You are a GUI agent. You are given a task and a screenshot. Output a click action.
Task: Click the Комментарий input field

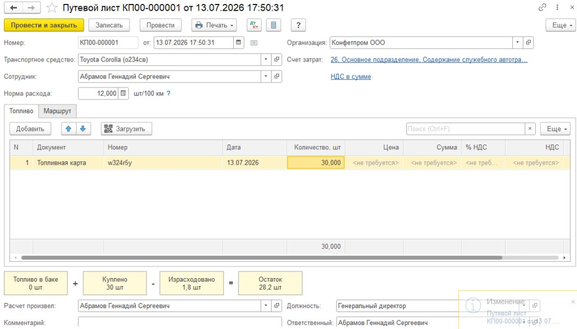pyautogui.click(x=180, y=322)
